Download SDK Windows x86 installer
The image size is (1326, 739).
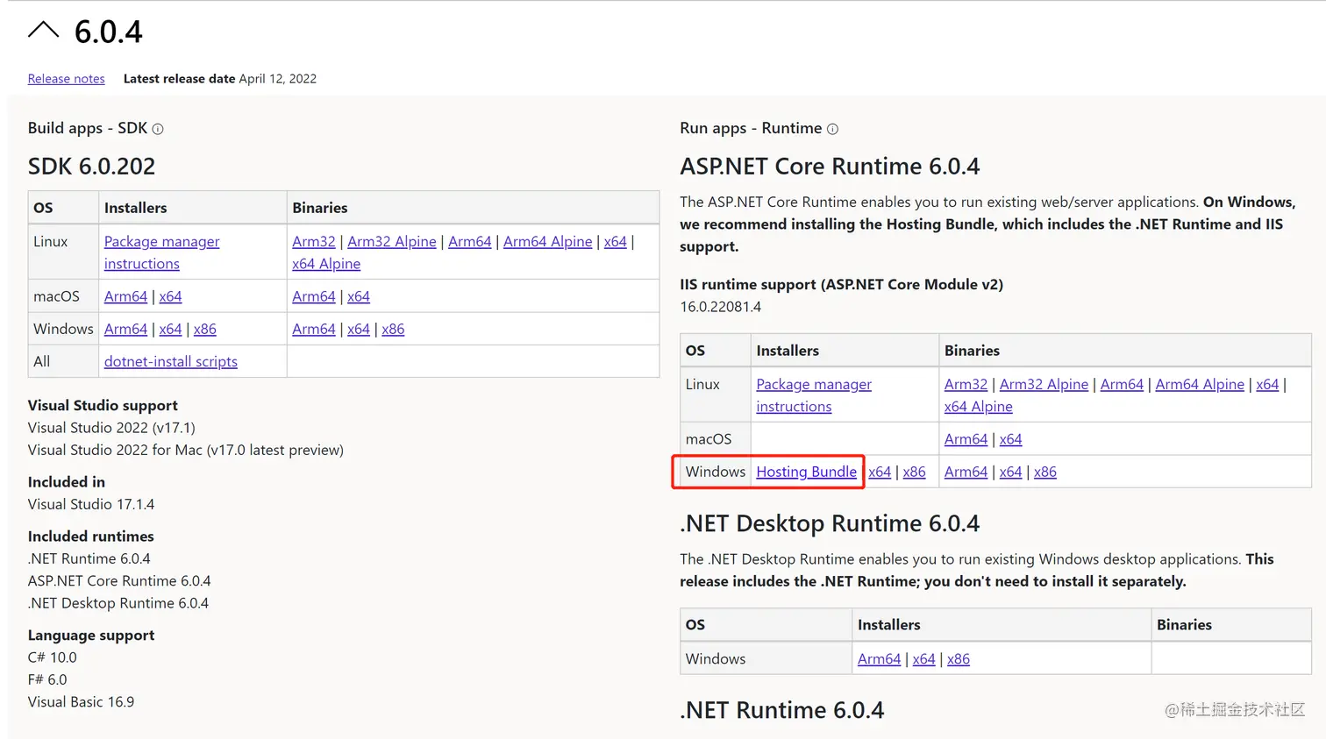click(205, 329)
